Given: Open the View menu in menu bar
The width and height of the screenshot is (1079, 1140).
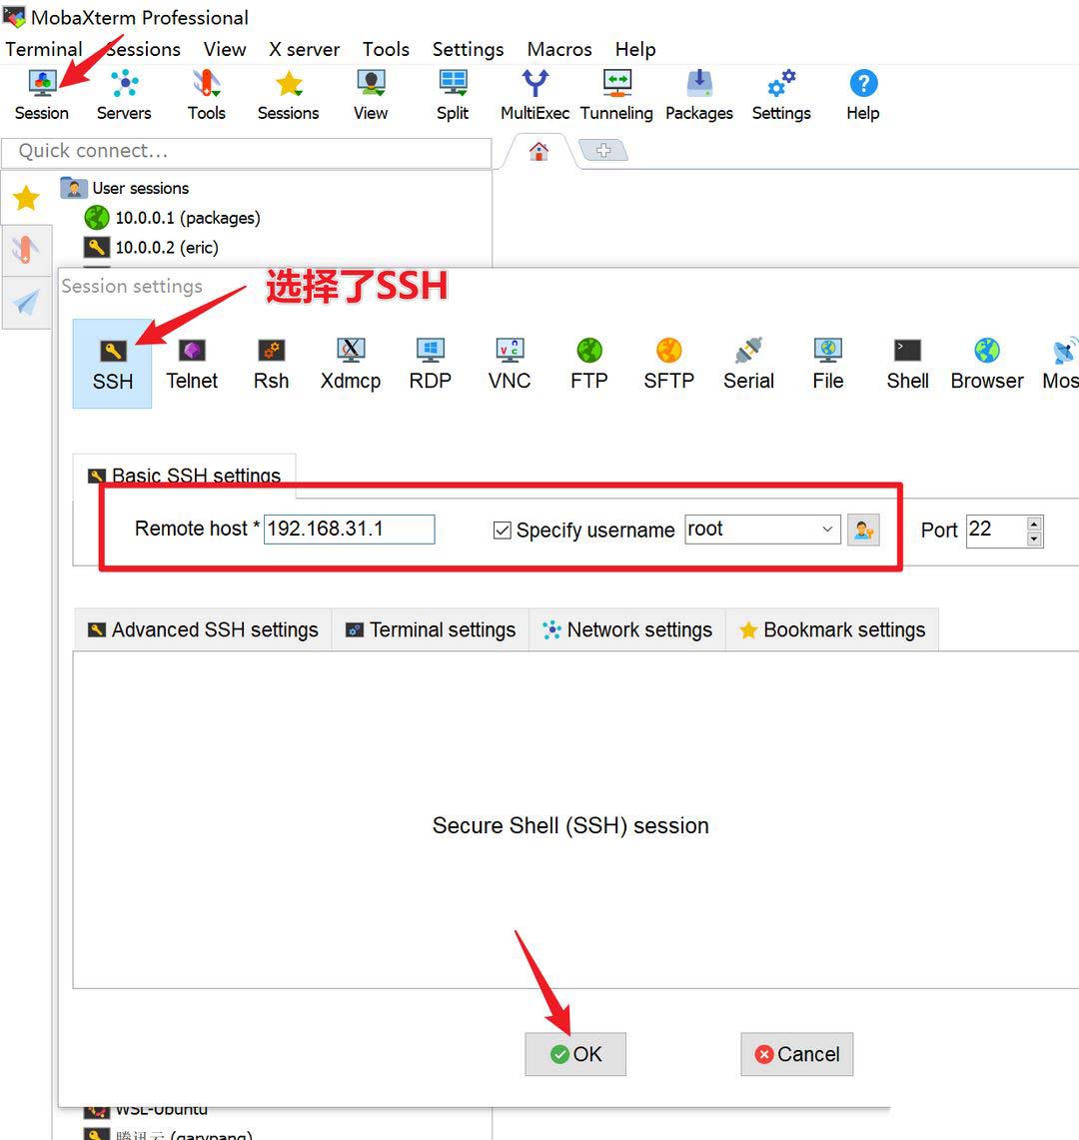Looking at the screenshot, I should [x=225, y=49].
